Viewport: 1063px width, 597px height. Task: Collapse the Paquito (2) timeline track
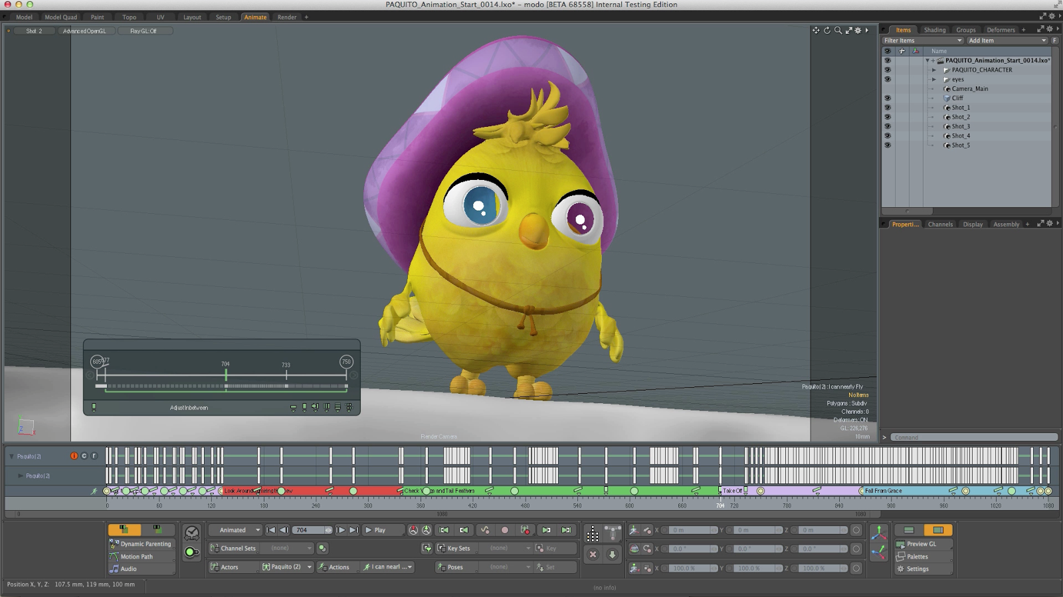(11, 456)
